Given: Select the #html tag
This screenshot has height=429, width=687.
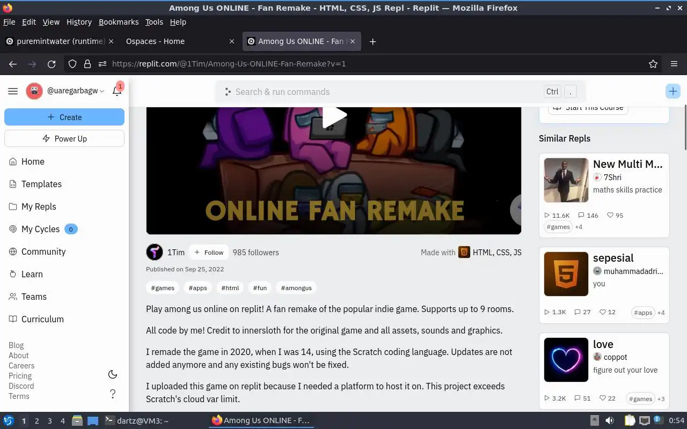Looking at the screenshot, I should [230, 288].
